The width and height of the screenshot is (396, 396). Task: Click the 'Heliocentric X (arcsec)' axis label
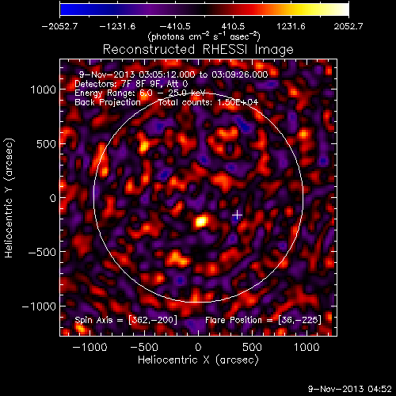198,360
